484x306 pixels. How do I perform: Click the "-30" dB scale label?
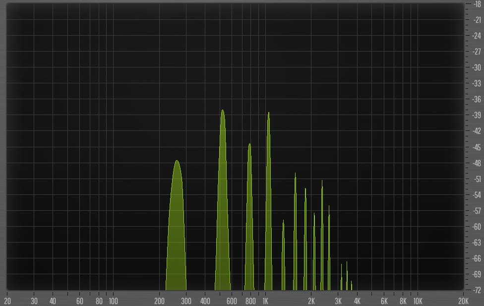477,67
